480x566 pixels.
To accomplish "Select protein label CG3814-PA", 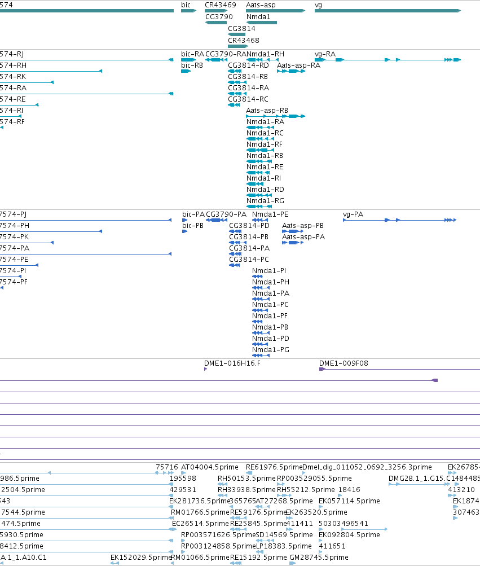I will coord(249,248).
